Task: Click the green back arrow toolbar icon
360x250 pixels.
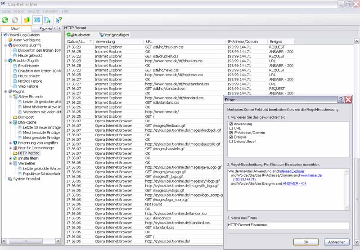Action: coord(5,20)
